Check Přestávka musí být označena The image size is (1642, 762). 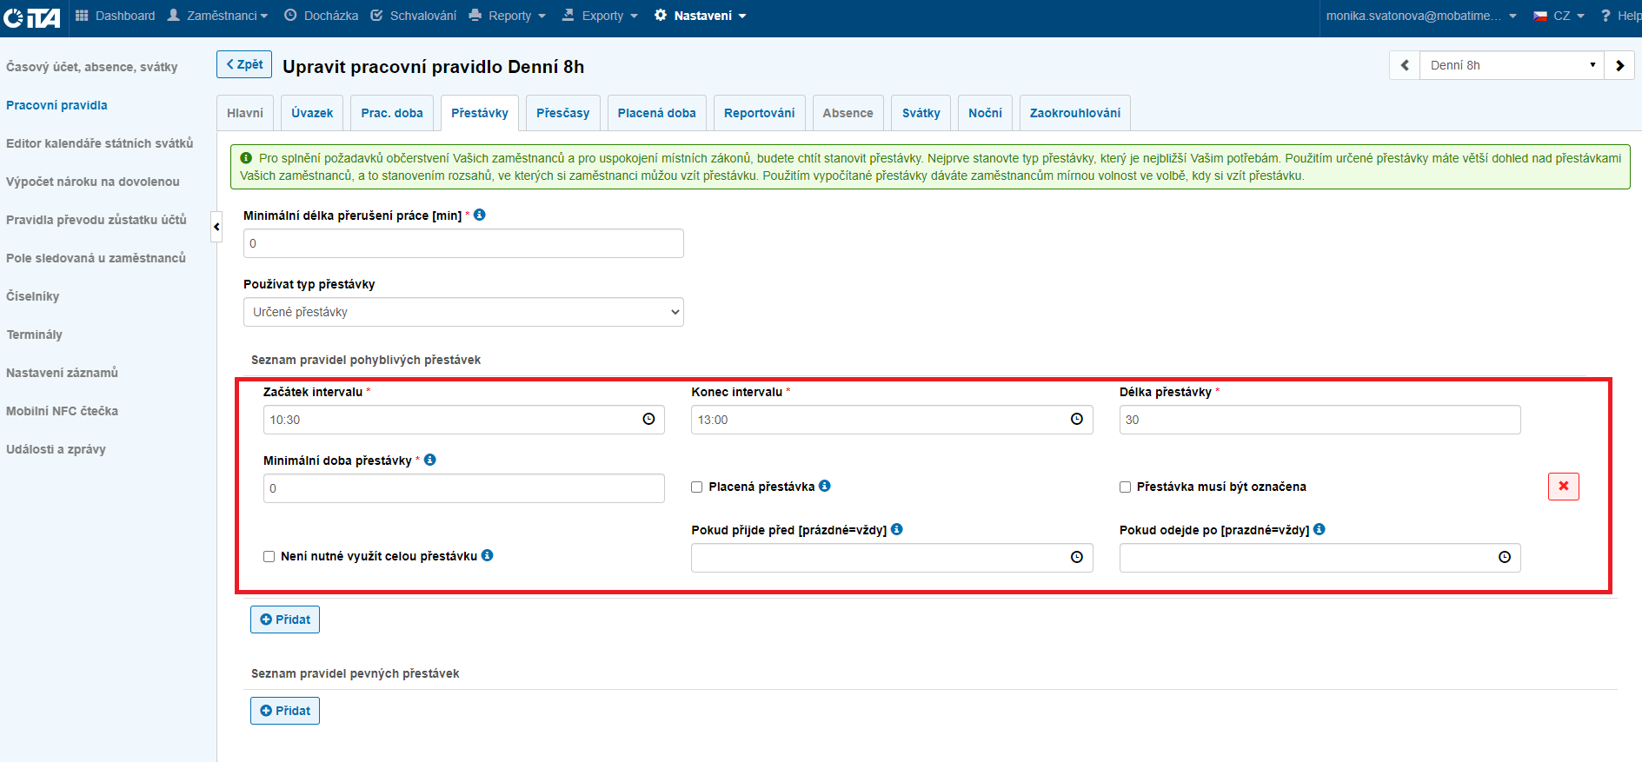pyautogui.click(x=1125, y=487)
